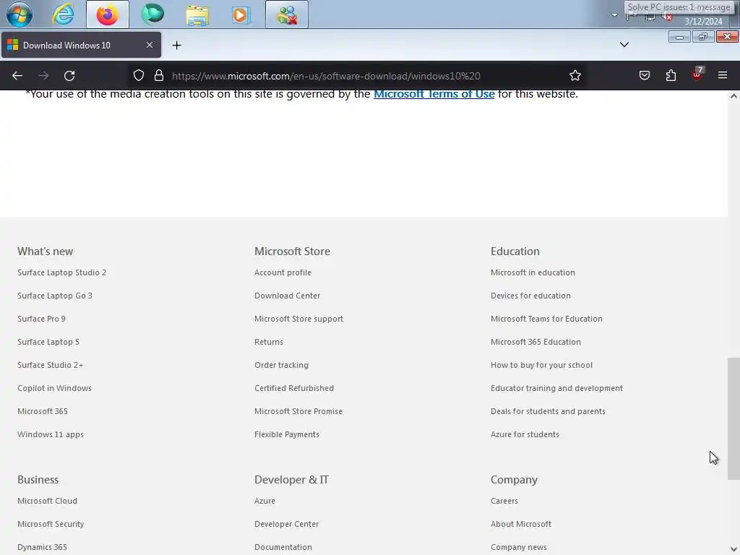Open Microsoft in education link
Image resolution: width=740 pixels, height=555 pixels.
[x=533, y=272]
